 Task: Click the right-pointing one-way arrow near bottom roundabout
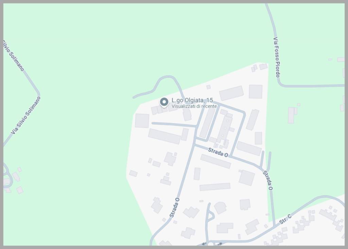pos(220,244)
